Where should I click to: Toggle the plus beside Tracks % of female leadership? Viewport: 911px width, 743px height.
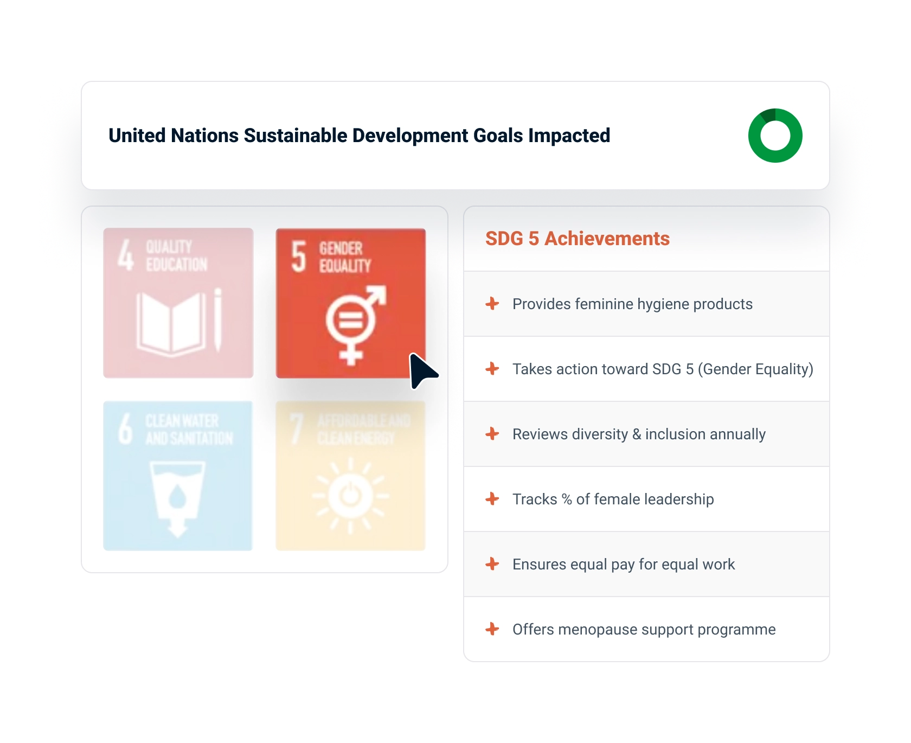(x=492, y=499)
